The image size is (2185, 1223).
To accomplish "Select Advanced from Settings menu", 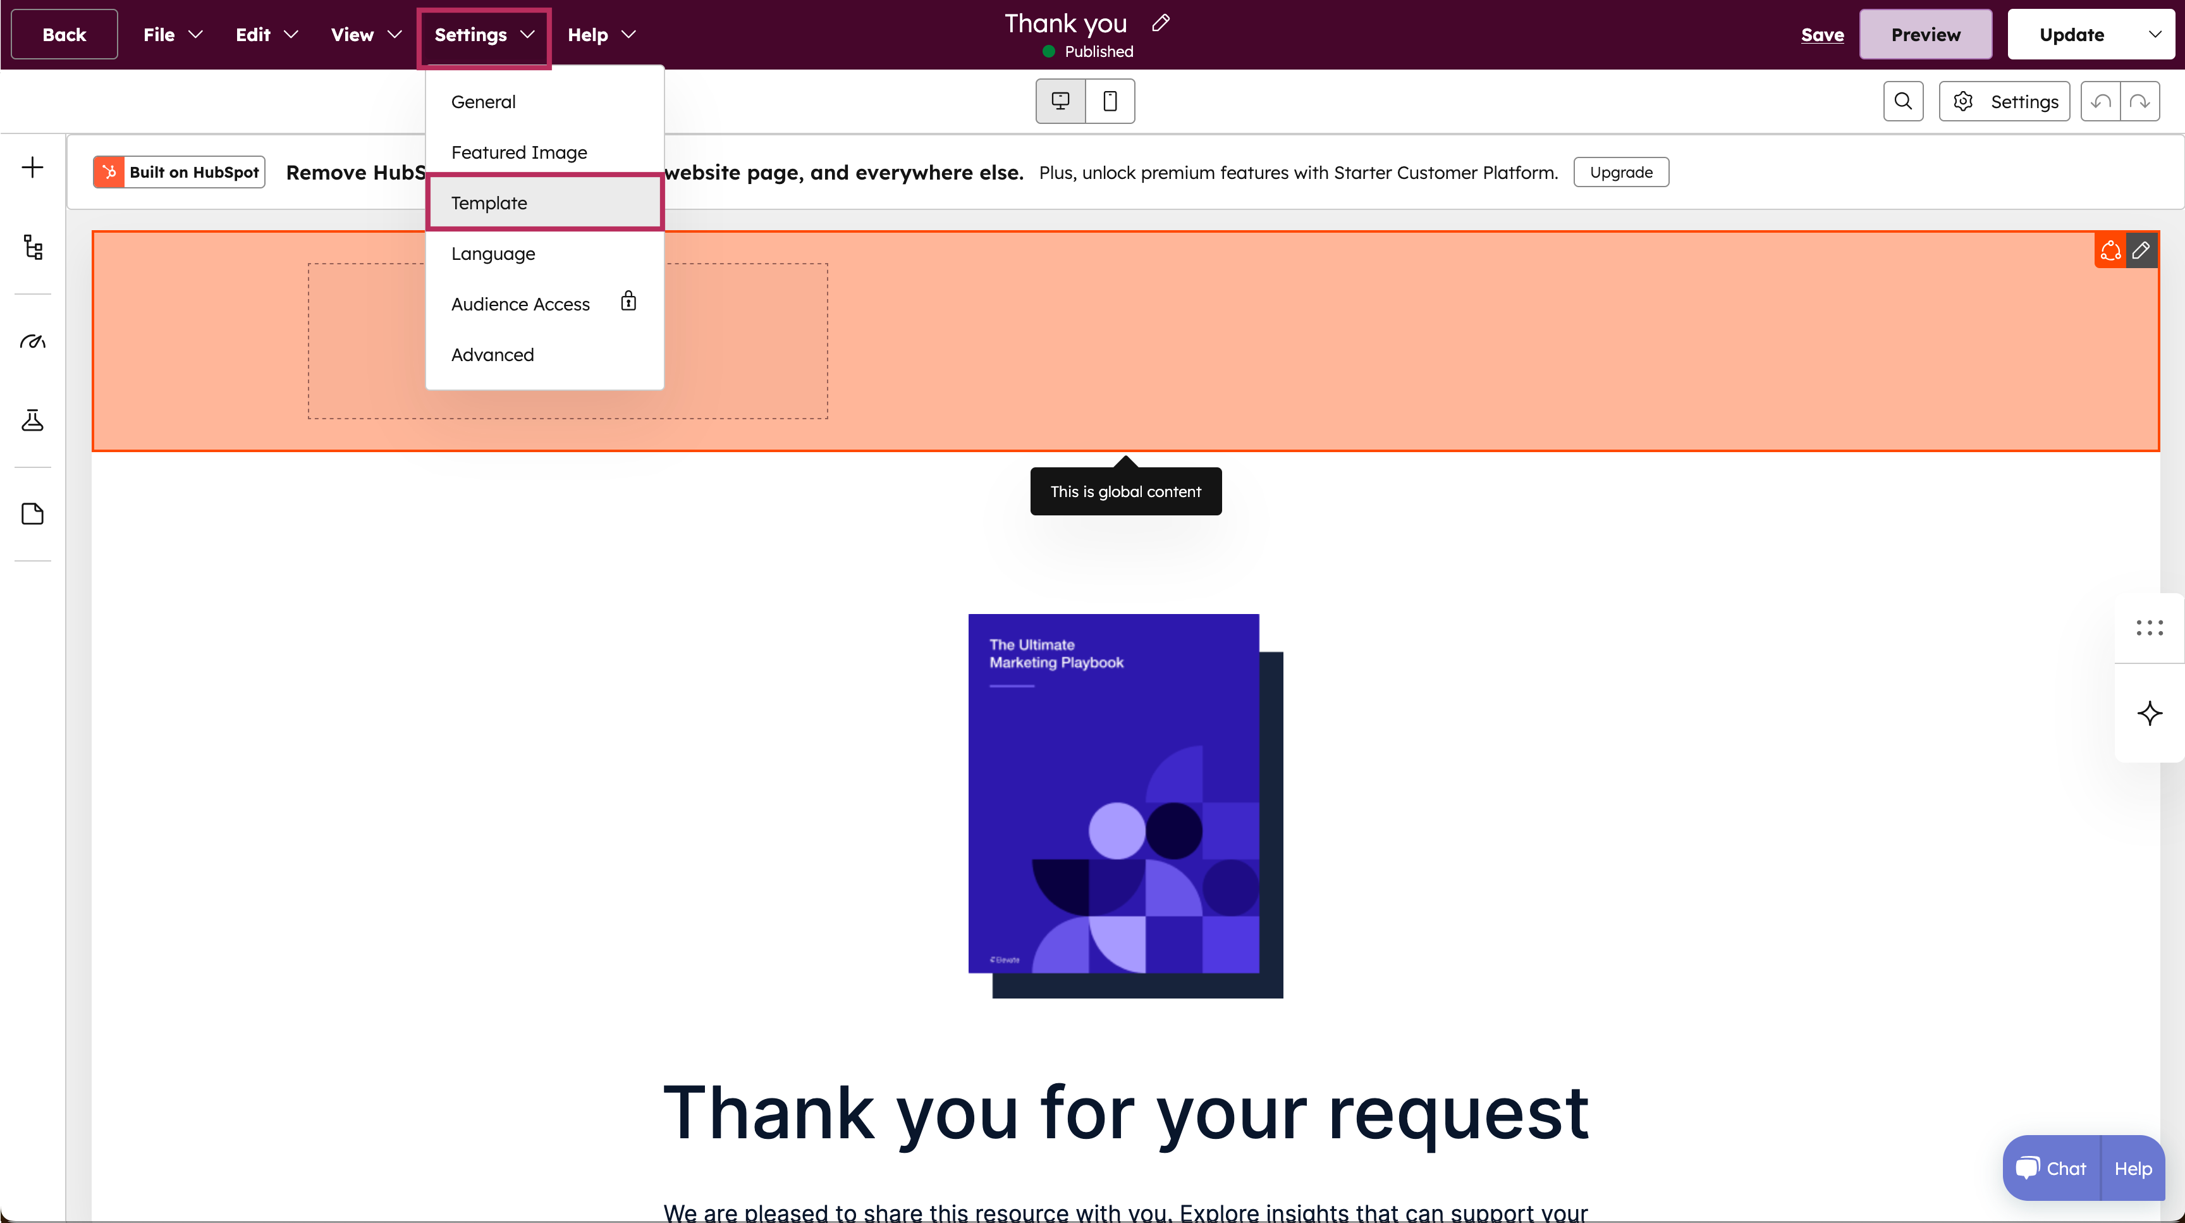I will coord(493,355).
